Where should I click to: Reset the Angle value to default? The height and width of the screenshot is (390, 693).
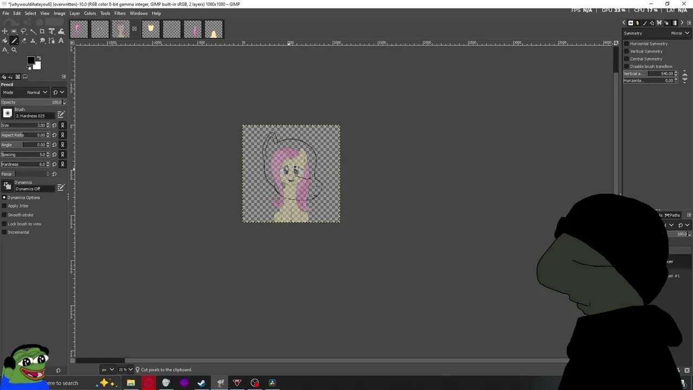[x=55, y=145]
